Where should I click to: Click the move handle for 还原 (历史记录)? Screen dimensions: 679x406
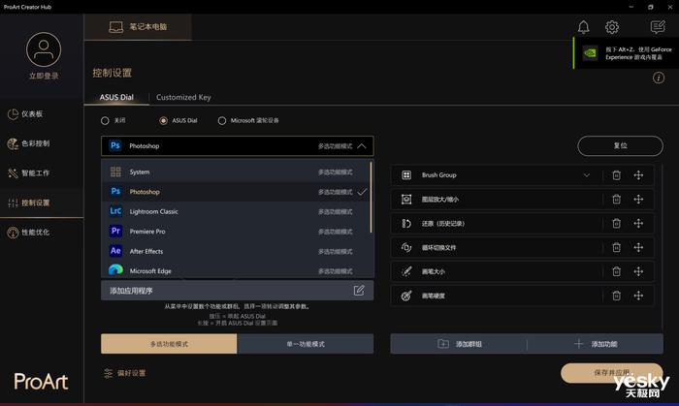pyautogui.click(x=638, y=224)
